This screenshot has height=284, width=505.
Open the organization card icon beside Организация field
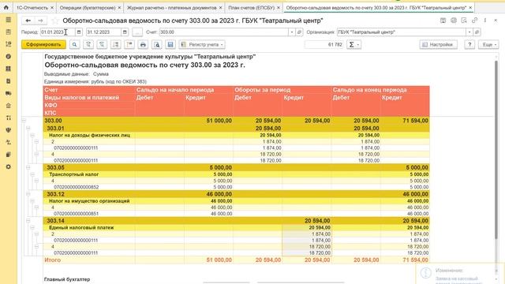pos(477,32)
